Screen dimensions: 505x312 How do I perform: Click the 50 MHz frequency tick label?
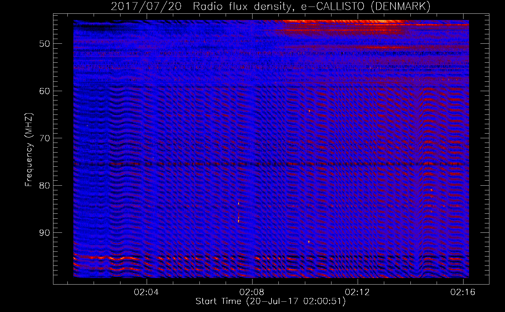[x=44, y=44]
